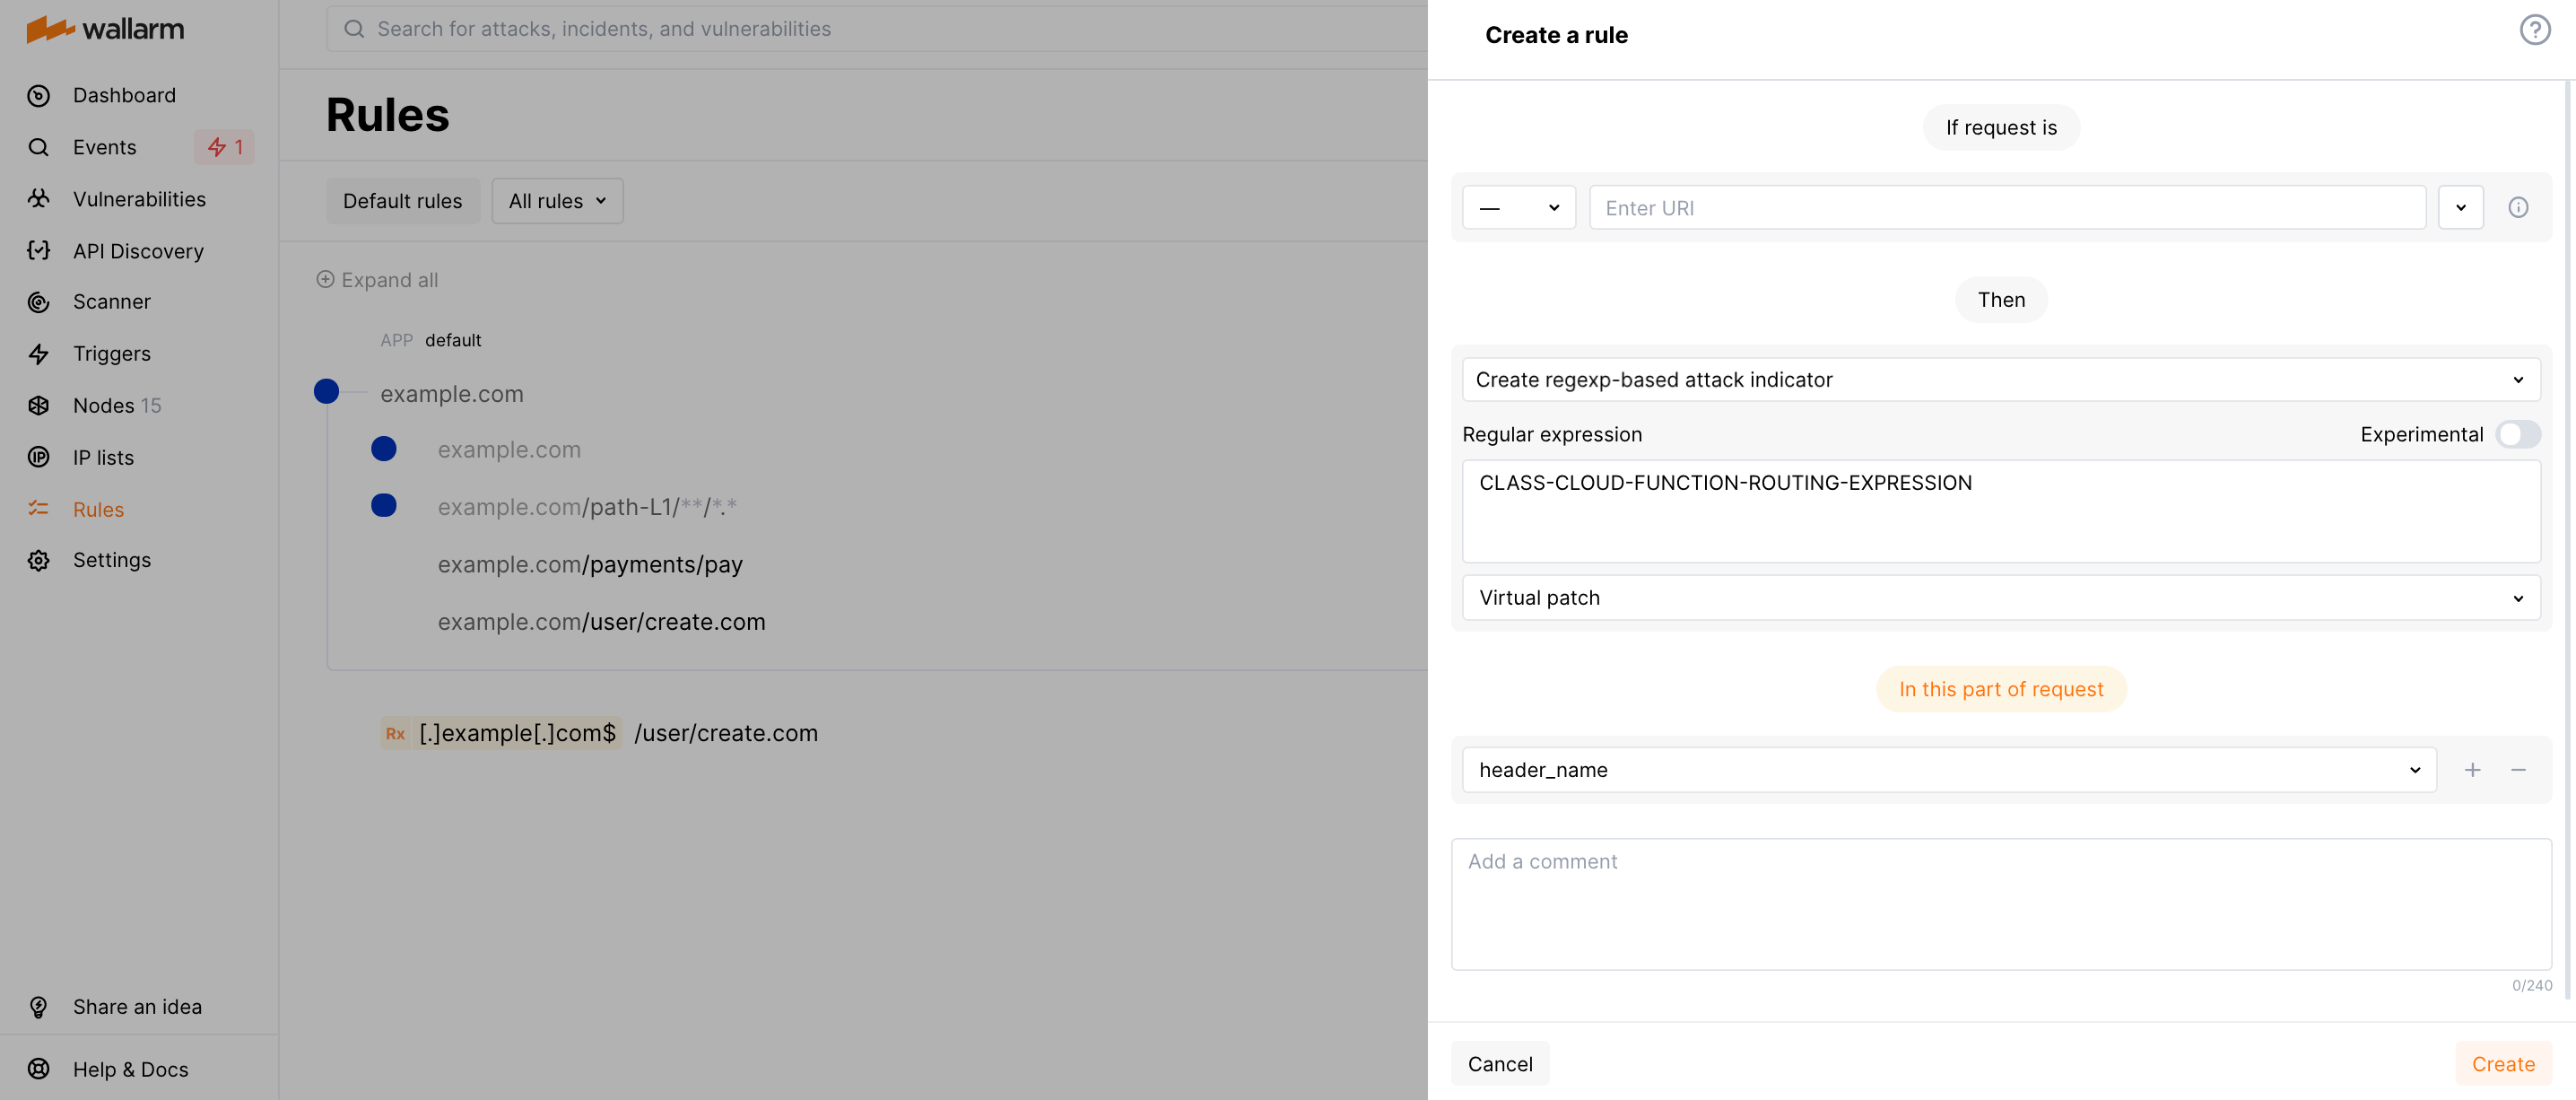Click the API Discovery icon

pos(38,251)
